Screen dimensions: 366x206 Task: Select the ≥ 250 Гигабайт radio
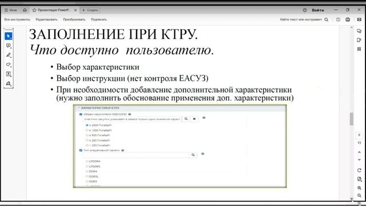[x=87, y=140]
